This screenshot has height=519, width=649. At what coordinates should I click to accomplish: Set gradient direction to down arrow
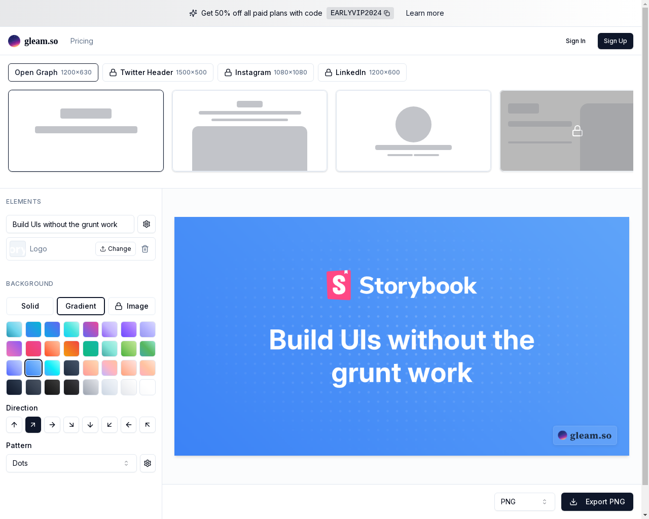[x=90, y=425]
